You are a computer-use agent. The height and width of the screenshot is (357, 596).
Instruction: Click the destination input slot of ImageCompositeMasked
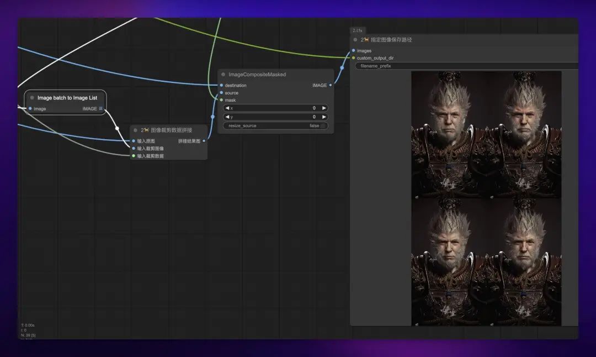(221, 85)
